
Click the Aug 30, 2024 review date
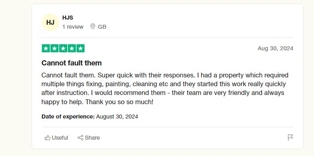[275, 48]
